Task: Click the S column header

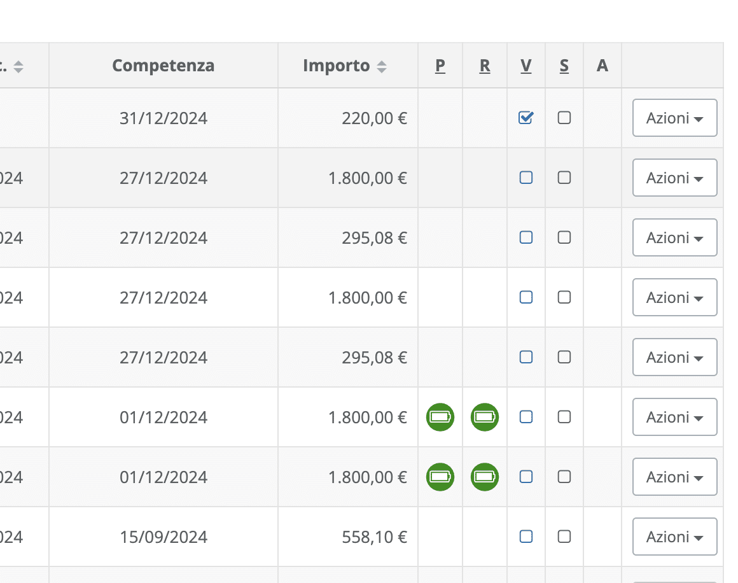Action: [564, 66]
